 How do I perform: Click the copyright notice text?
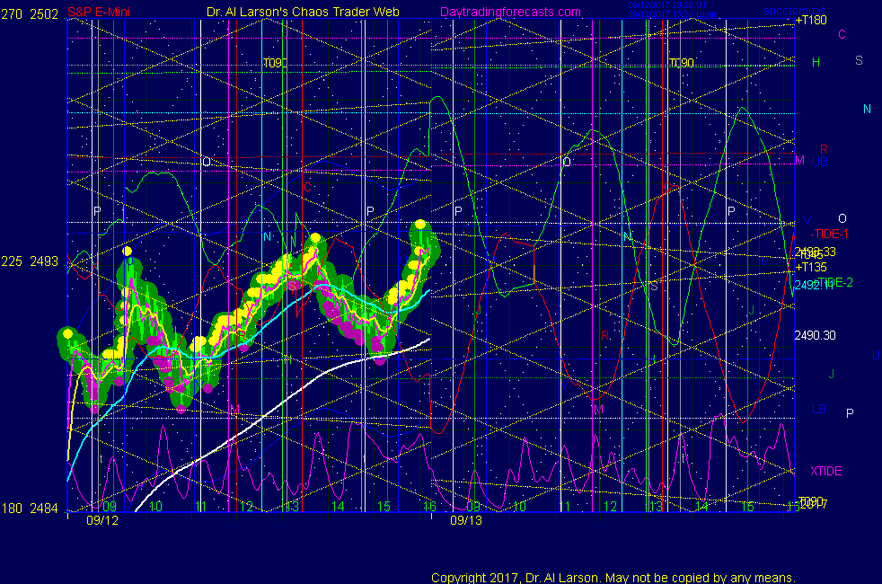(613, 577)
